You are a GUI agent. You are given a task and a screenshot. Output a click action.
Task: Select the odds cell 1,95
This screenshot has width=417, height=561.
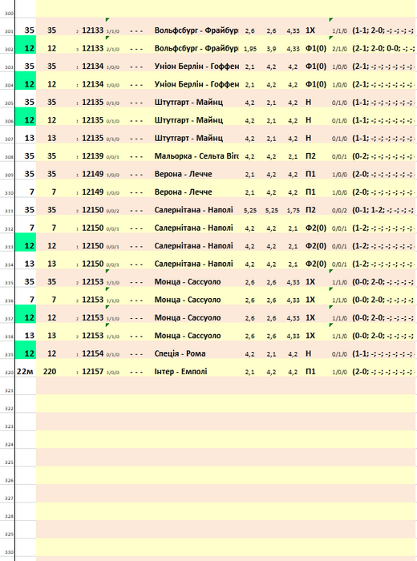click(x=250, y=49)
